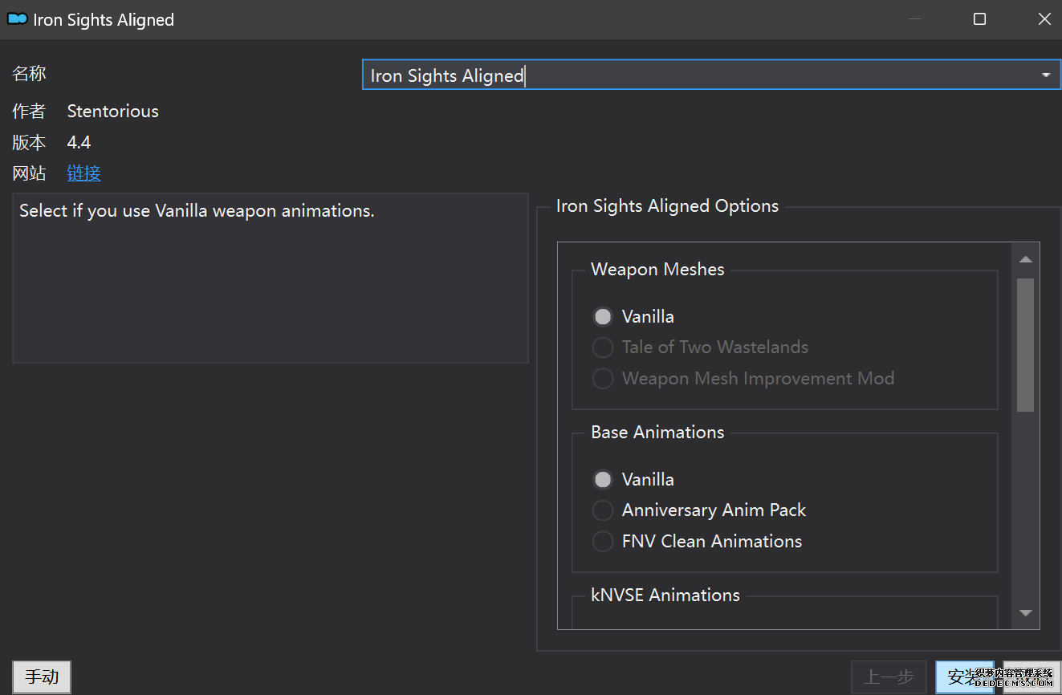This screenshot has height=695, width=1062.
Task: Click the Mod Organizer icon in title bar
Action: pos(17,19)
